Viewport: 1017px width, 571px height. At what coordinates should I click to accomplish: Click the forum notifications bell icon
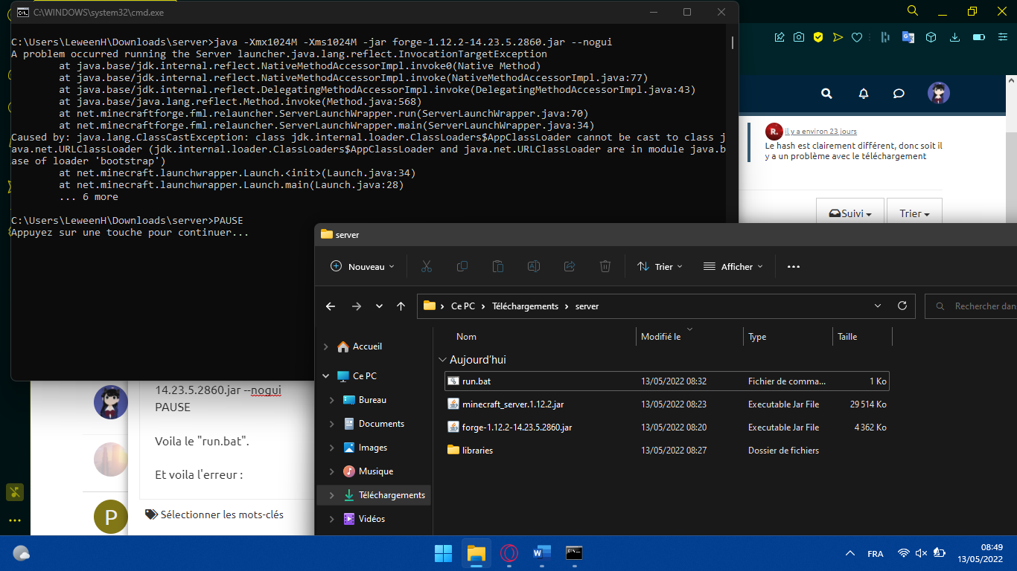coord(864,94)
